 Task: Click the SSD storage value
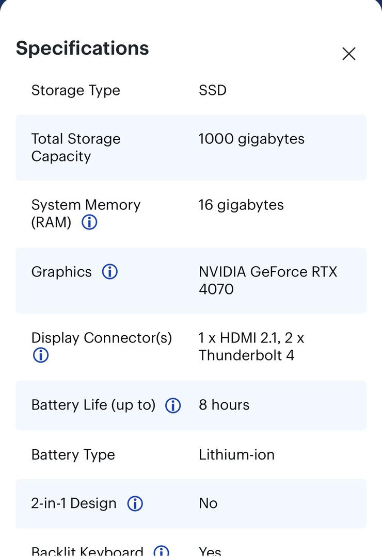point(213,90)
